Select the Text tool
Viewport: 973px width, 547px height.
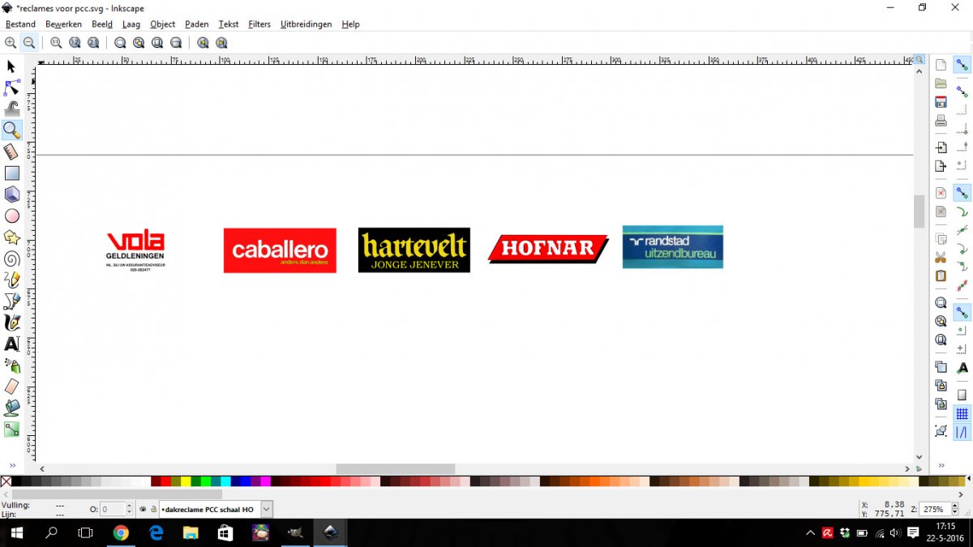click(x=11, y=344)
